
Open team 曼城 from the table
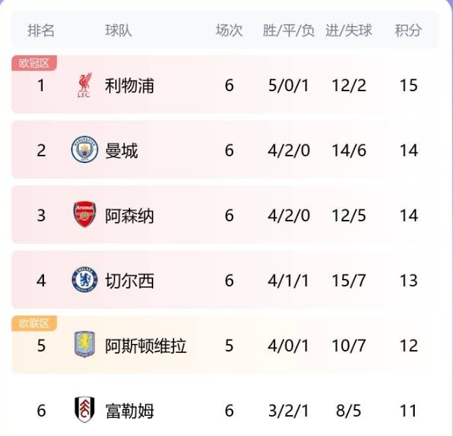click(x=121, y=150)
